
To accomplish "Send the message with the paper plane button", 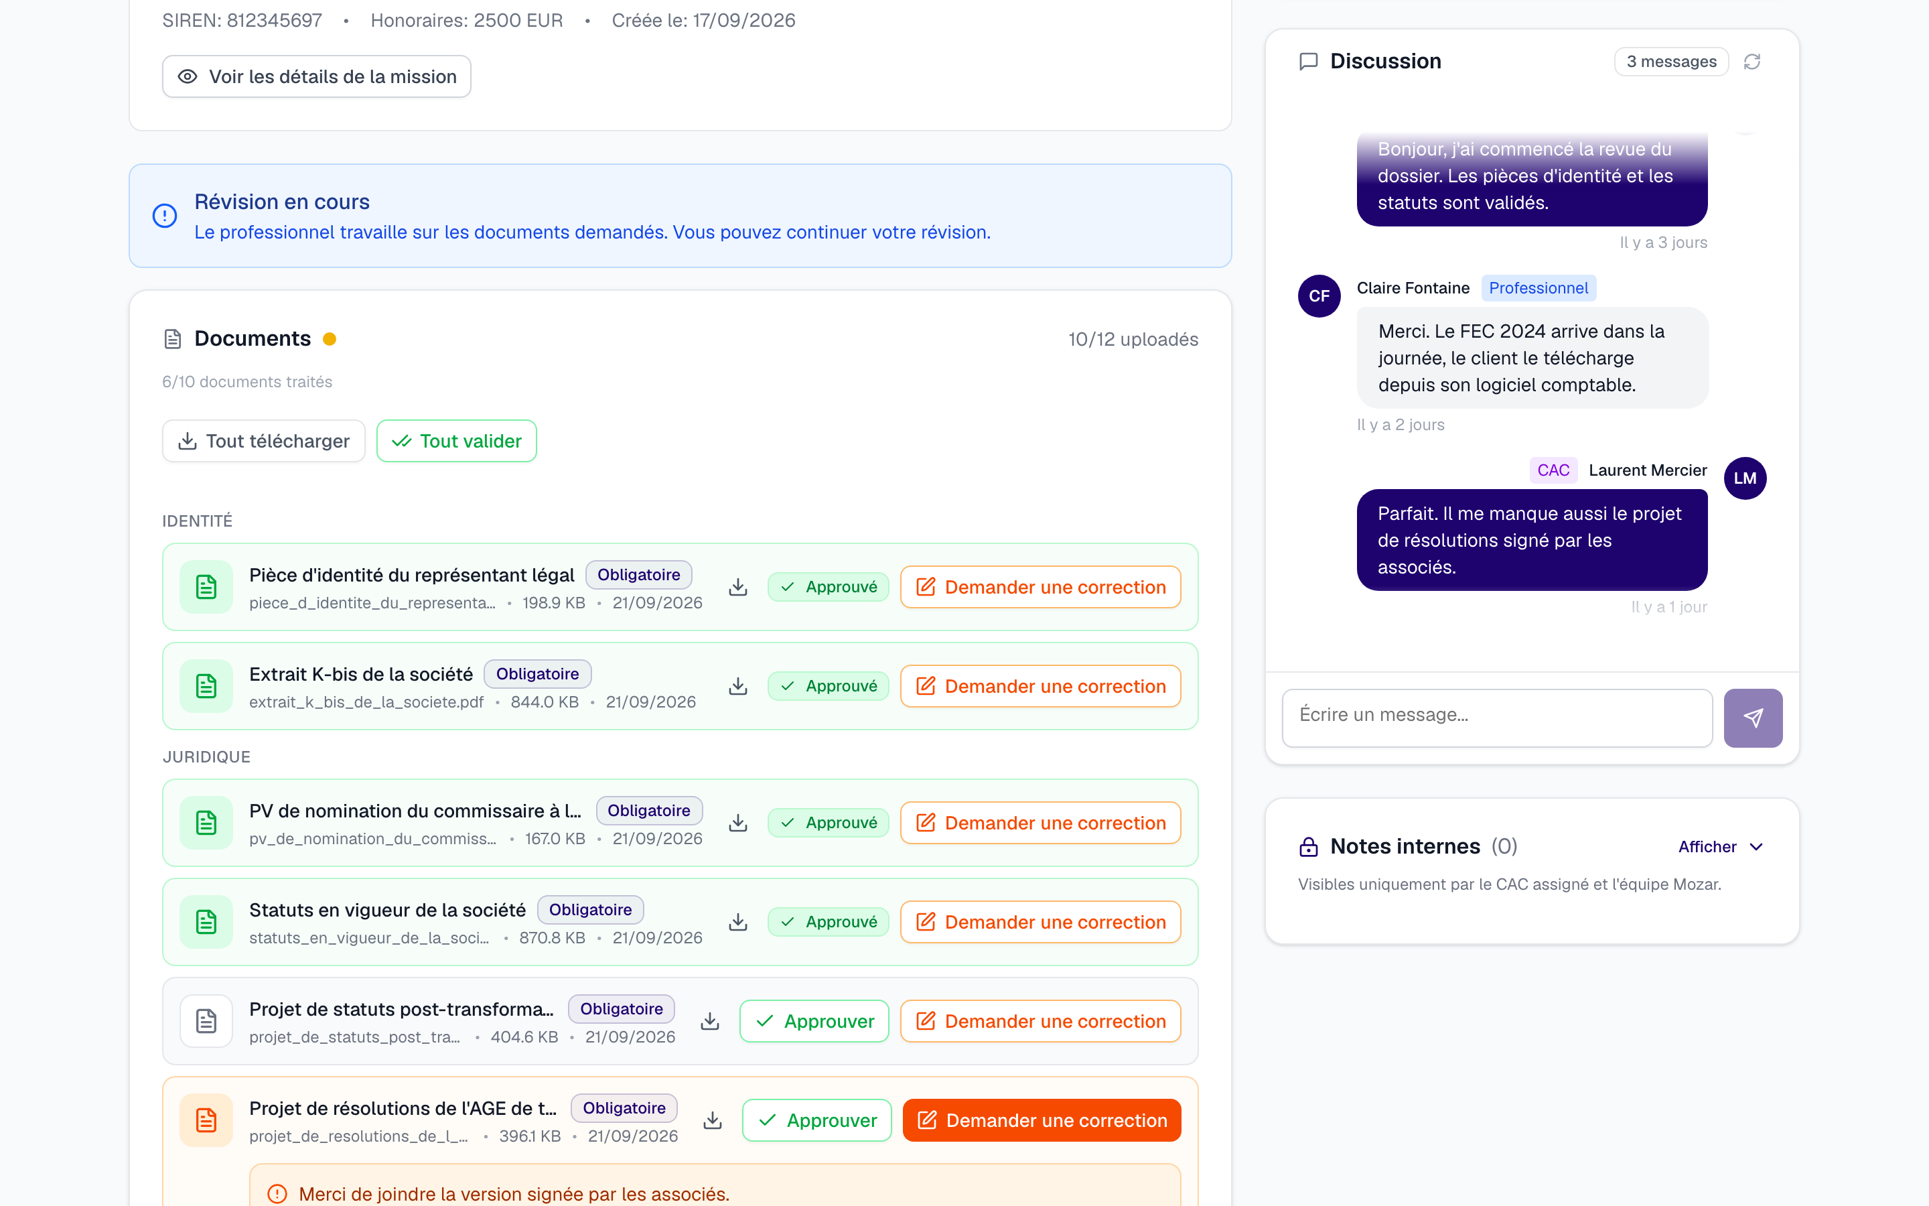I will [x=1753, y=718].
